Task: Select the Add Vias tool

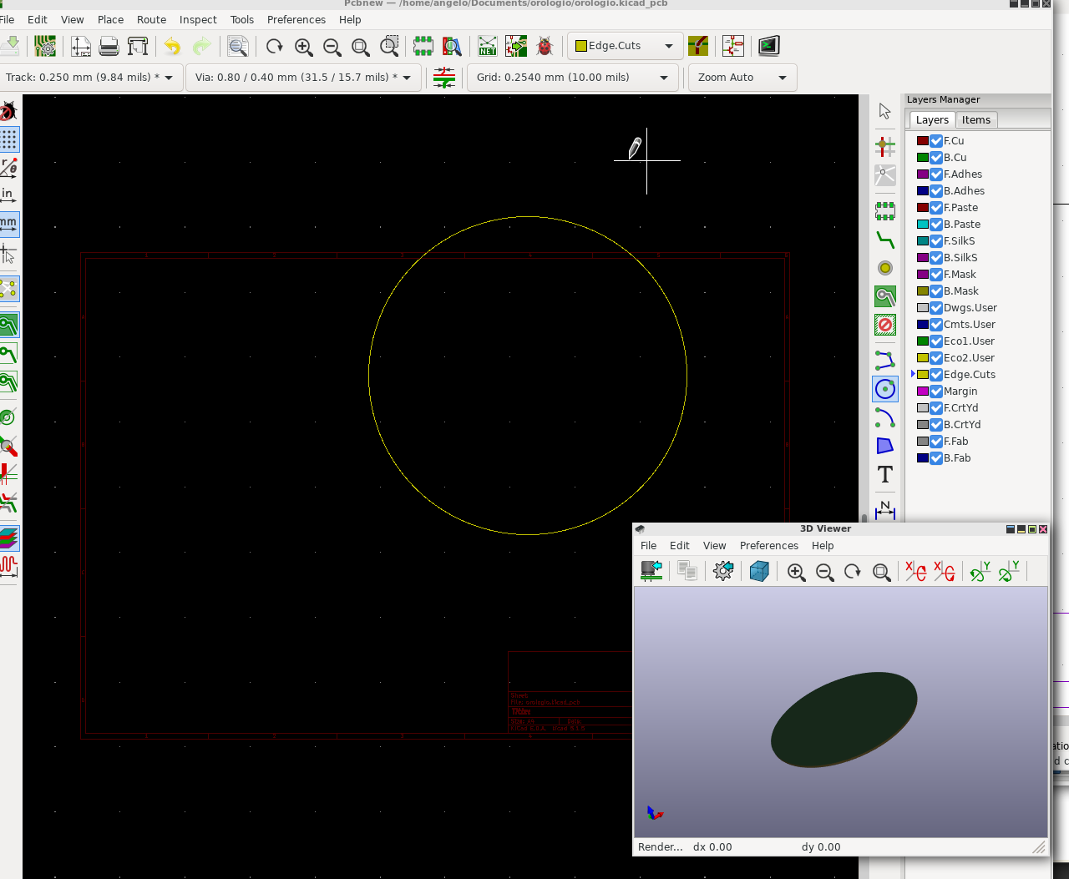Action: pos(885,268)
